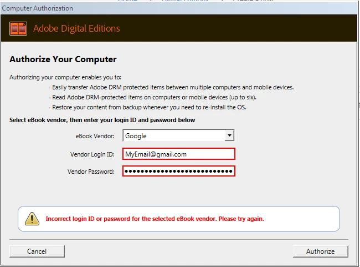Click the Adobe Digital Editions header text
Viewport: 360px width, 267px height.
76,28
